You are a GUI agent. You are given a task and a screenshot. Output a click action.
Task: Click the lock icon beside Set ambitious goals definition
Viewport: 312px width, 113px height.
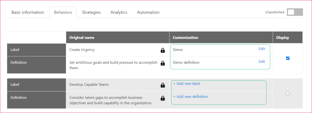163,63
